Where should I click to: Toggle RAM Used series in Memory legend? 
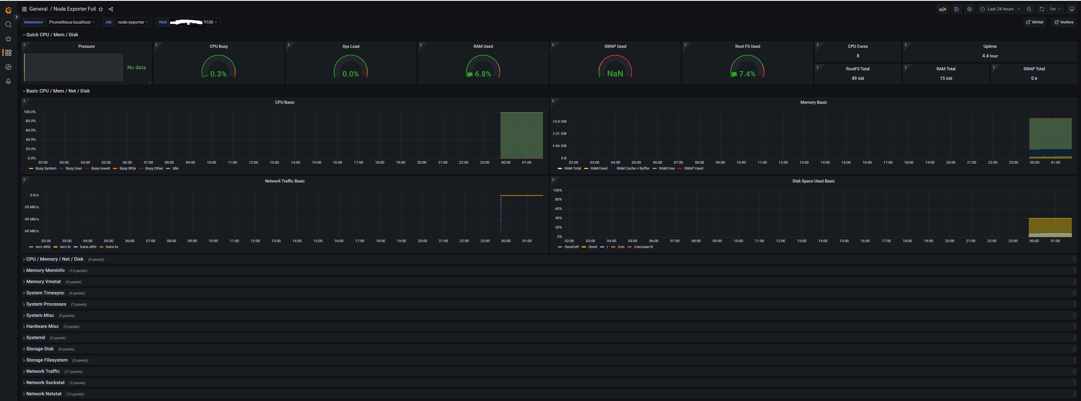(598, 168)
